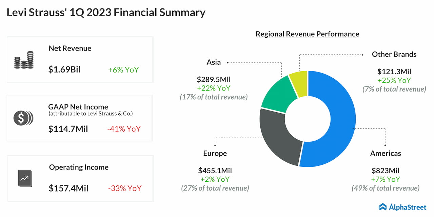Click the +22% YoY Asia growth text
This screenshot has width=434, height=217.
click(x=214, y=88)
